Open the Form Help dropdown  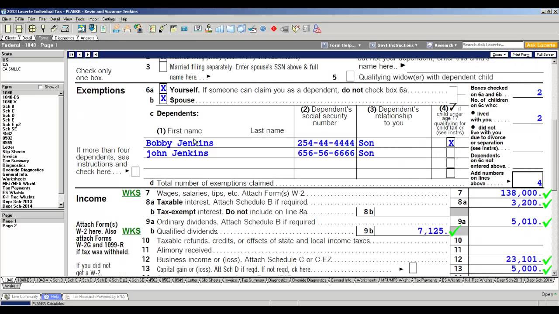coord(341,45)
